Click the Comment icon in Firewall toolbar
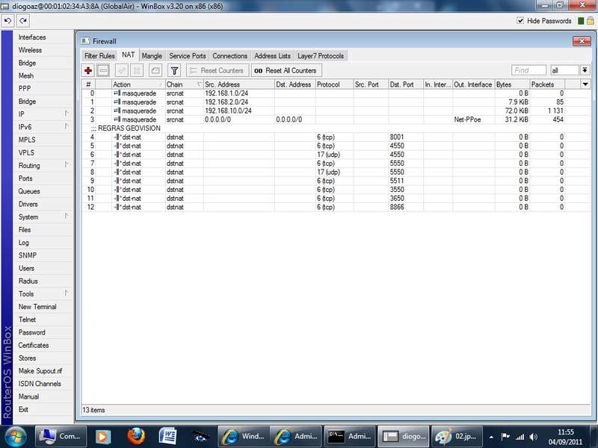This screenshot has width=598, height=448. [155, 70]
